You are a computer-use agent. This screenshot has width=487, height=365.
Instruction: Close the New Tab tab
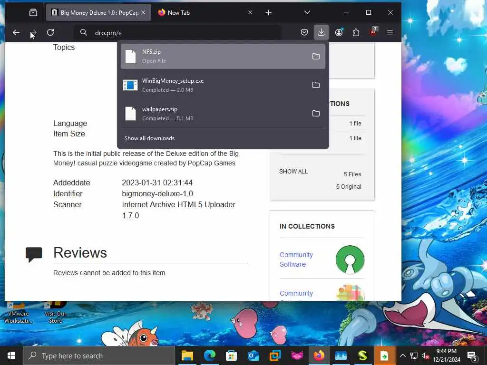click(250, 12)
